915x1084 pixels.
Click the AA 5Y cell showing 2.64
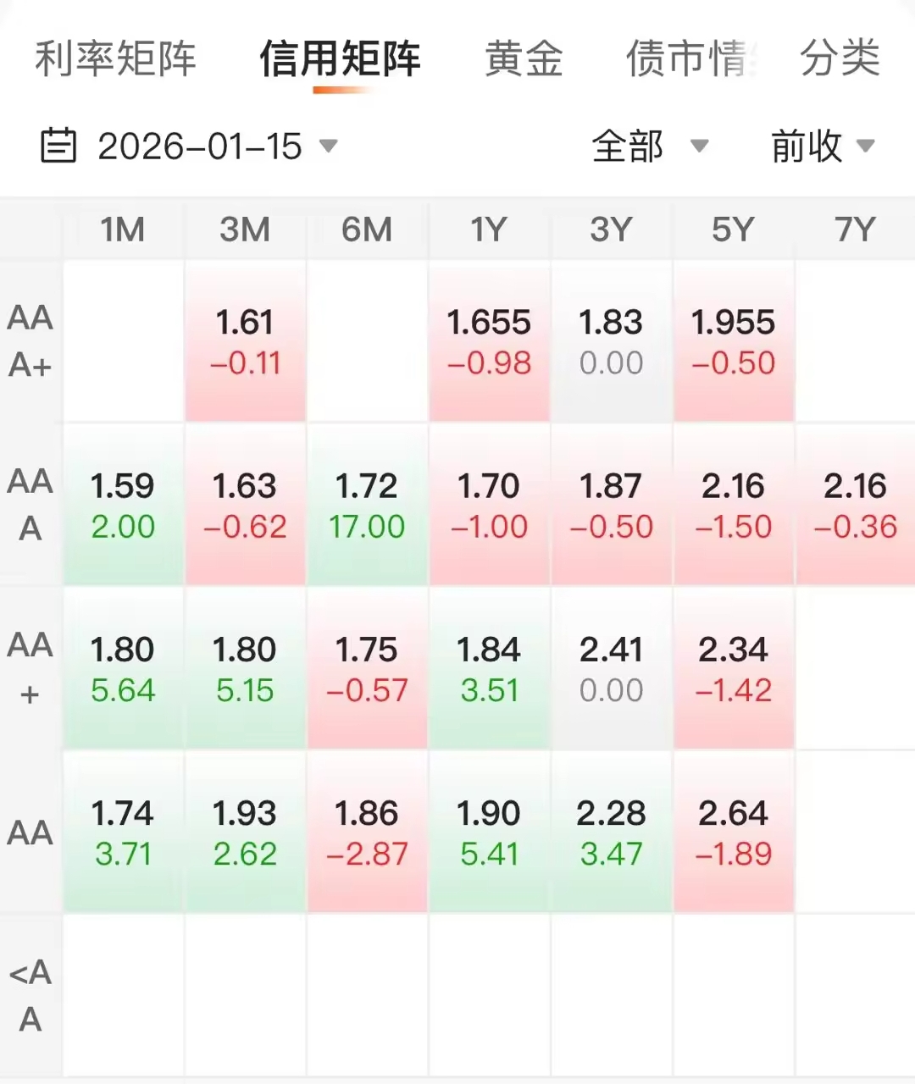(x=733, y=832)
